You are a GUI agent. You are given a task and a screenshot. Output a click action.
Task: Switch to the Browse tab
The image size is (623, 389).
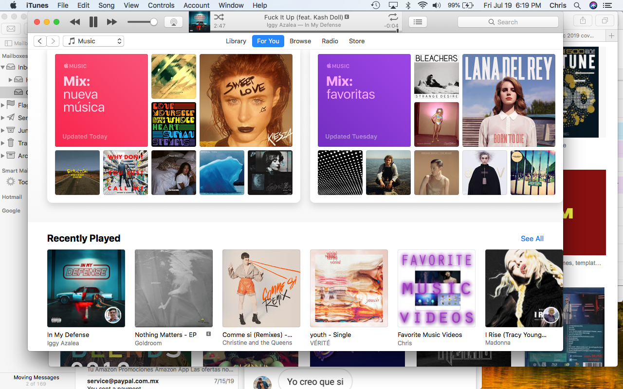[300, 41]
